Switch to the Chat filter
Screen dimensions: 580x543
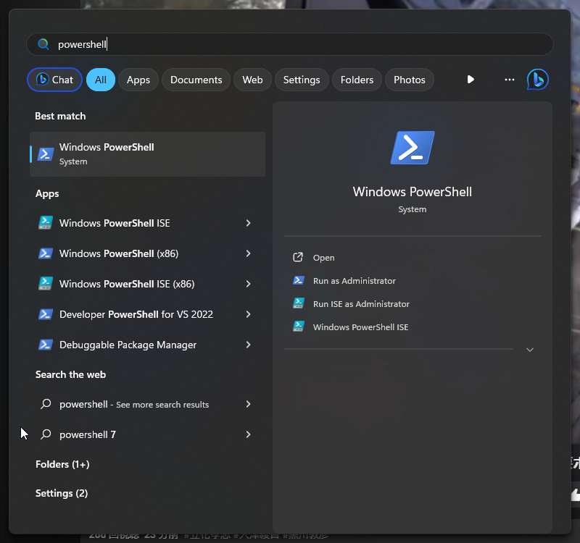tap(55, 80)
